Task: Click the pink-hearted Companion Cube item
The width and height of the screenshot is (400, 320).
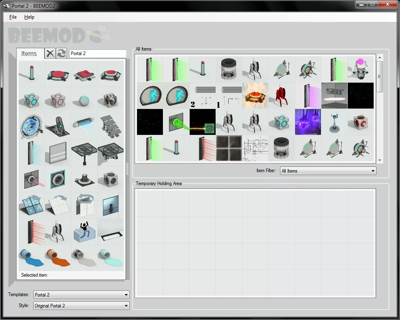Action: coord(58,100)
